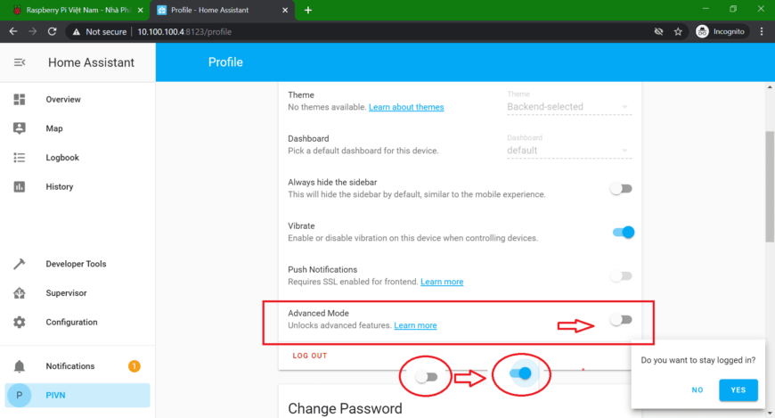Open Notifications bell icon
The height and width of the screenshot is (418, 775).
pos(20,366)
